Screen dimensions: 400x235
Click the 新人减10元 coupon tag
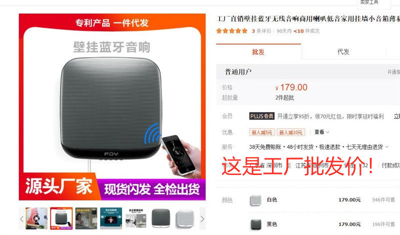291,132
